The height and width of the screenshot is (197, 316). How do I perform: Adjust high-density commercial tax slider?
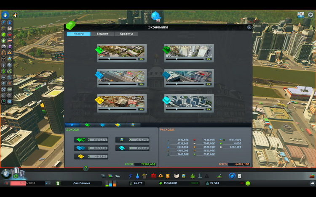185,84
